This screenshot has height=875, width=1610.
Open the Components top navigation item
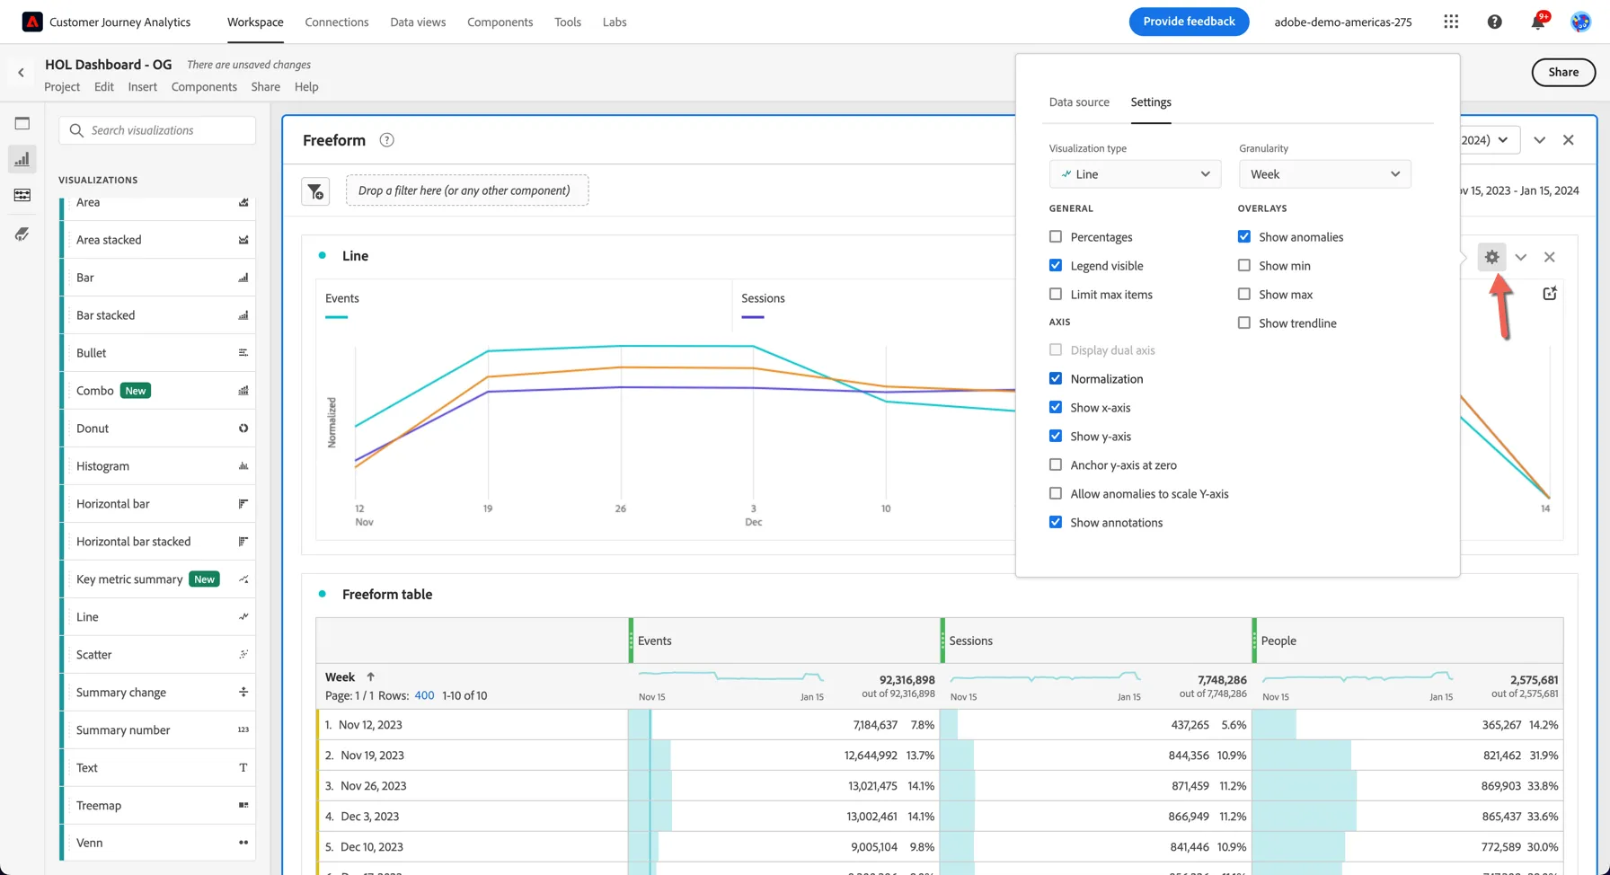[x=500, y=22]
